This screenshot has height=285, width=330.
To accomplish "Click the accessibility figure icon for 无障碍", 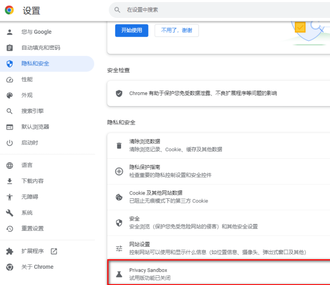I will 10,197.
